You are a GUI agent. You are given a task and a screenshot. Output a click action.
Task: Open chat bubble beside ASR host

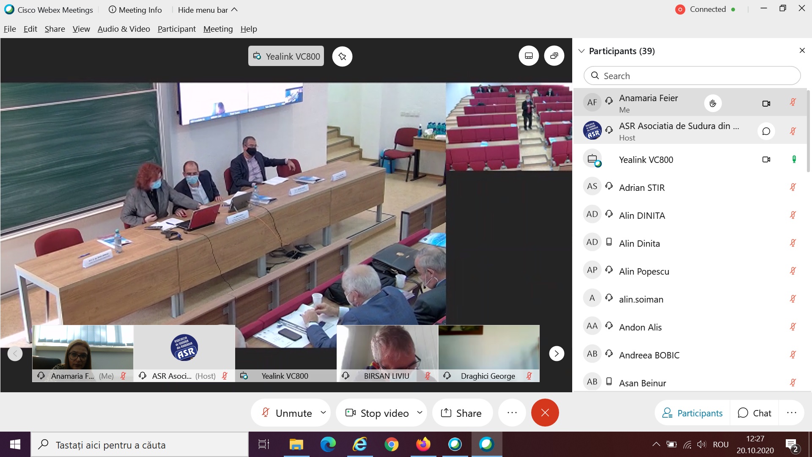pyautogui.click(x=766, y=131)
